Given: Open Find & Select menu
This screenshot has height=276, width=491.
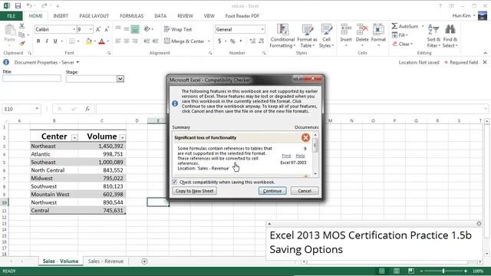Looking at the screenshot, I should pyautogui.click(x=450, y=36).
